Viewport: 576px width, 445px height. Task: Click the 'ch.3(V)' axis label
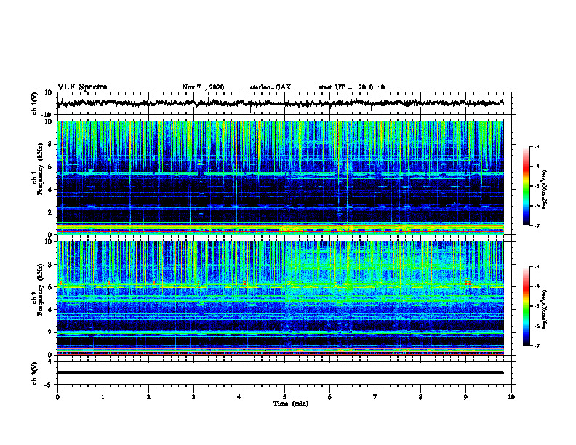tap(35, 373)
